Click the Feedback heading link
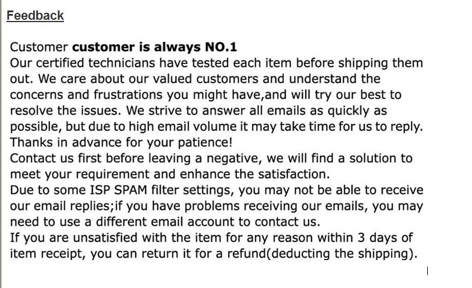Viewport: 472px width, 288px height. (x=35, y=16)
